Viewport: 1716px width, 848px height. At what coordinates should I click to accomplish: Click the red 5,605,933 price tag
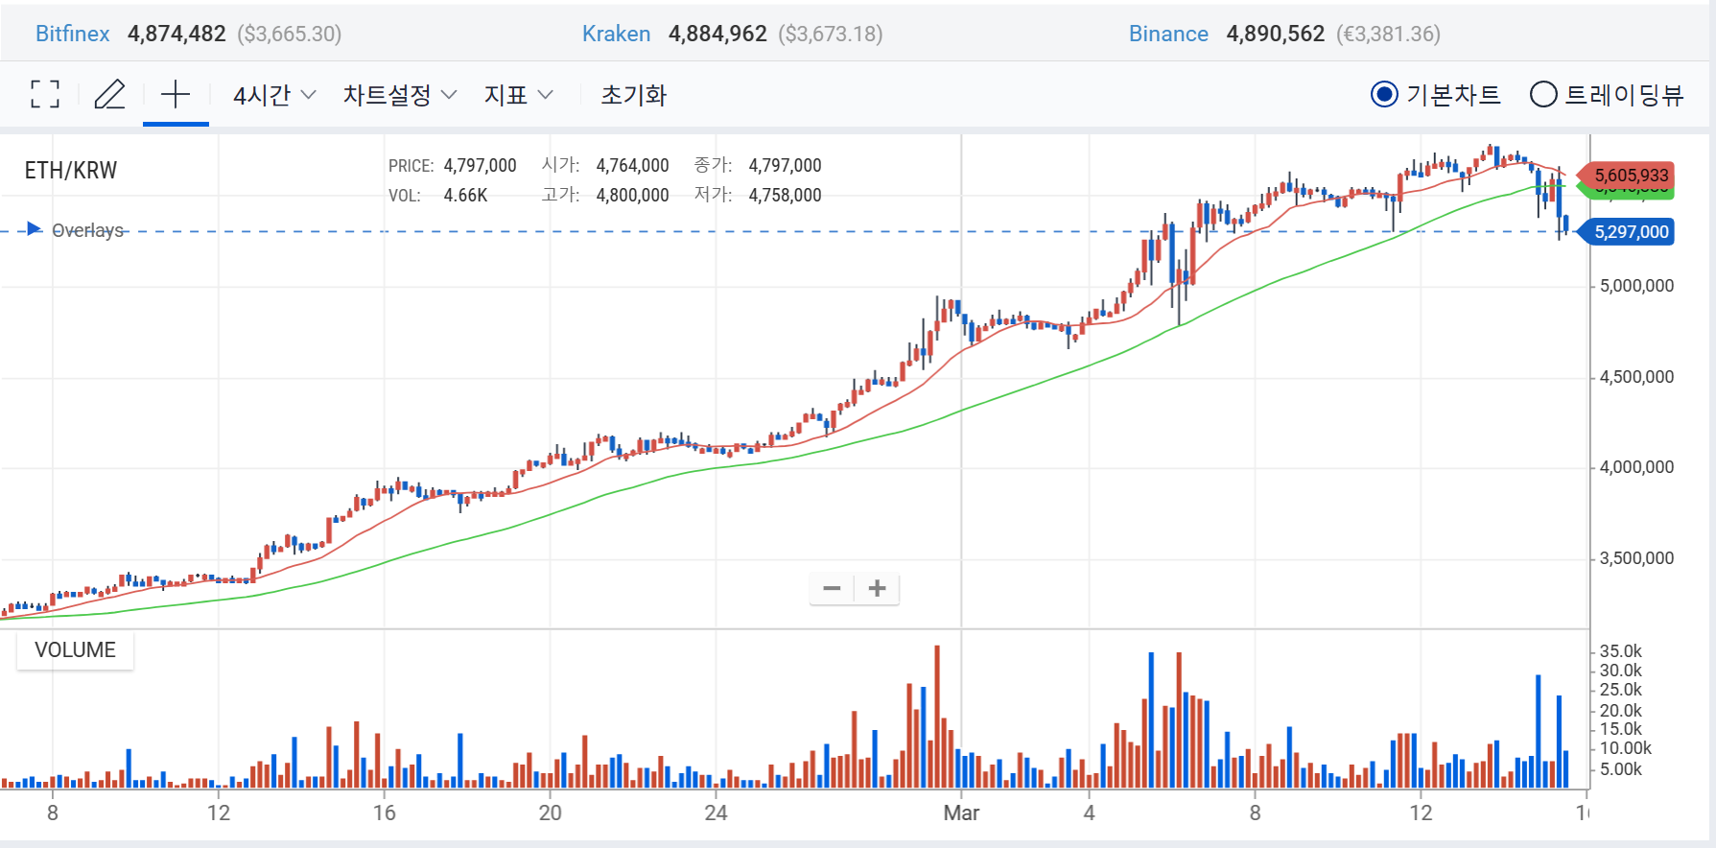[1629, 176]
